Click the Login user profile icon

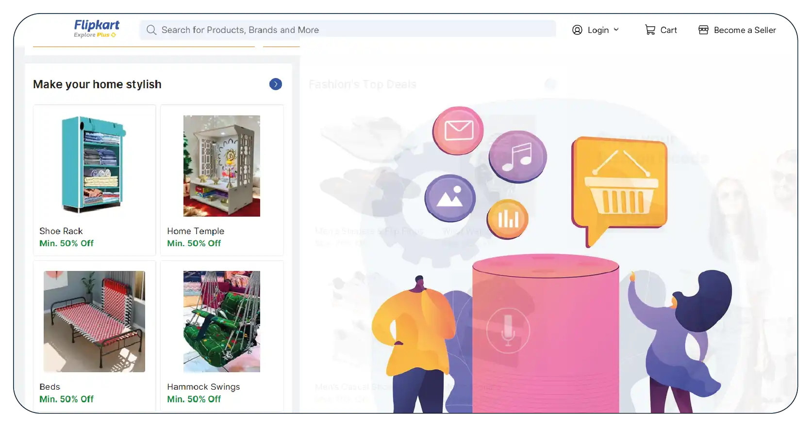(x=577, y=30)
